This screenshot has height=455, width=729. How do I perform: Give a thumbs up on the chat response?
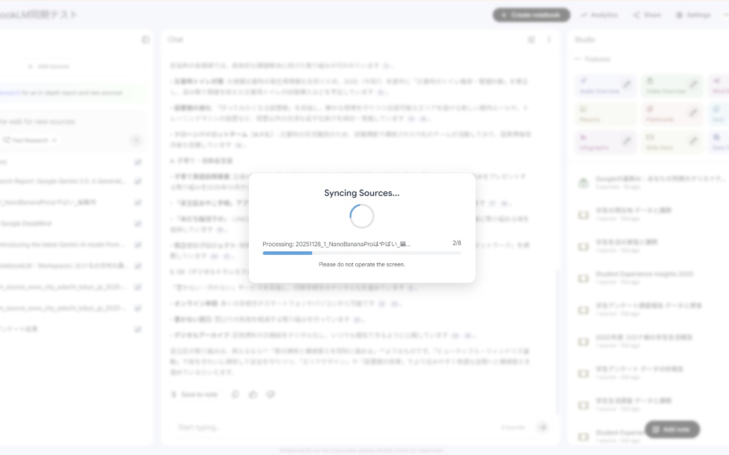click(253, 394)
